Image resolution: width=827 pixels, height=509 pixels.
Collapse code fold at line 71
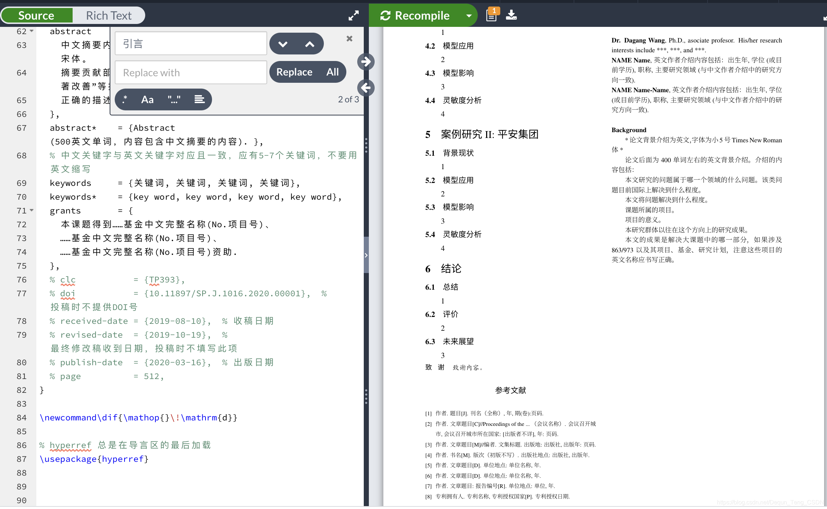[x=32, y=211]
